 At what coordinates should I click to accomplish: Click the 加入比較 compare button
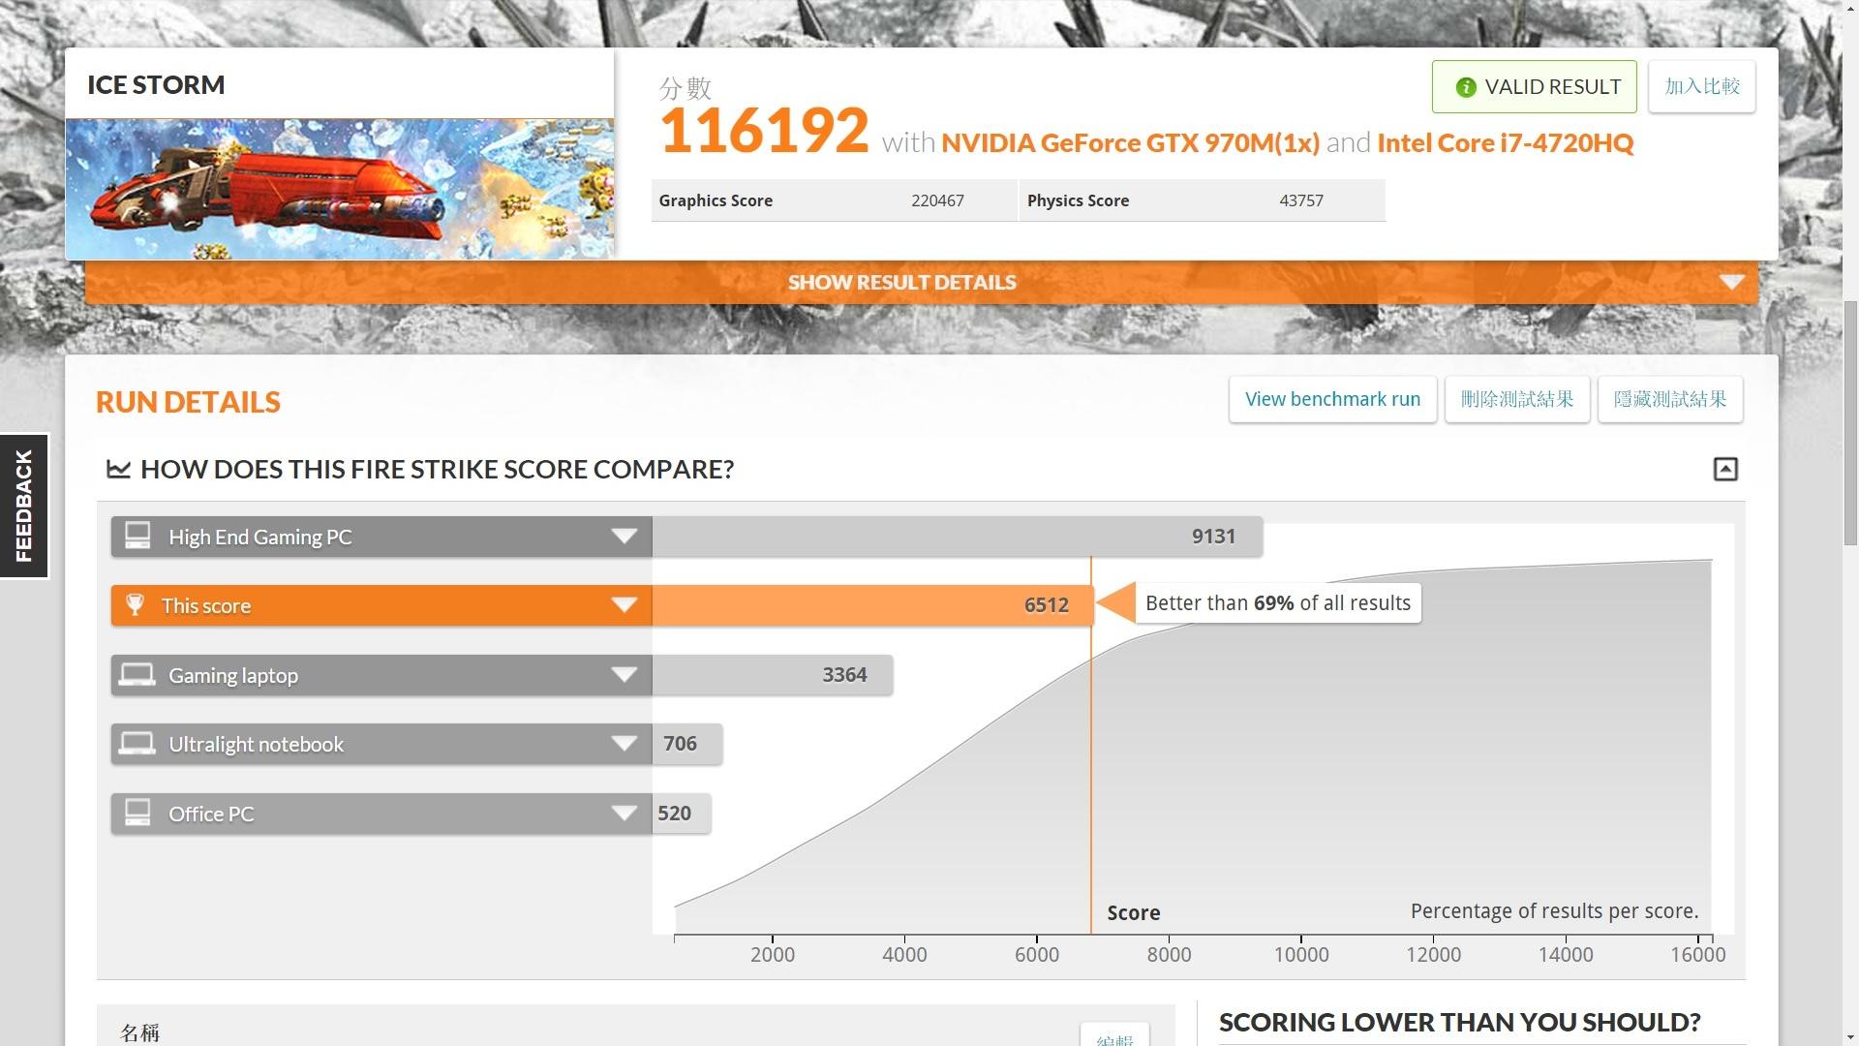(x=1702, y=87)
